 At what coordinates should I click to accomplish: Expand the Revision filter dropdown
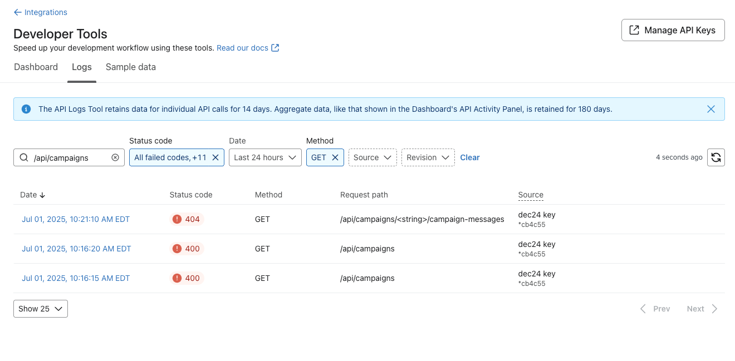[428, 157]
